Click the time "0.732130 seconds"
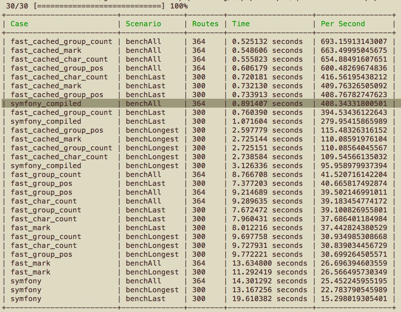Viewport: 401px width, 312px height. pos(267,86)
